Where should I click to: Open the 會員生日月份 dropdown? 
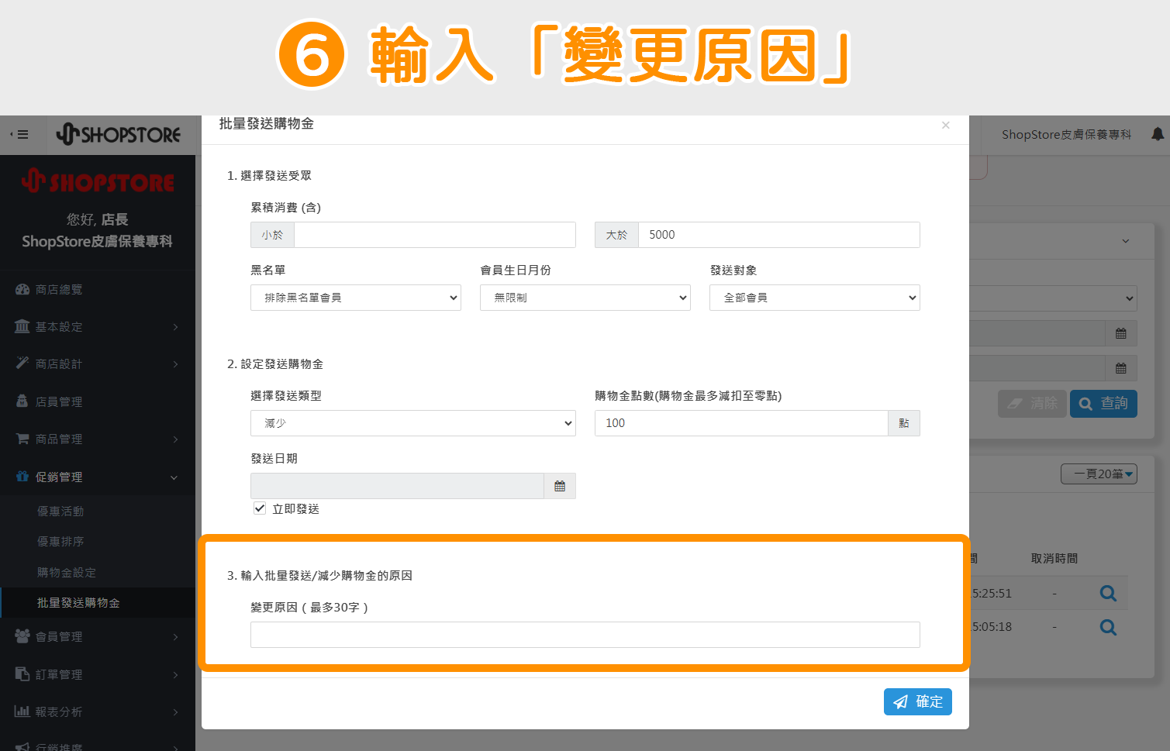coord(585,298)
